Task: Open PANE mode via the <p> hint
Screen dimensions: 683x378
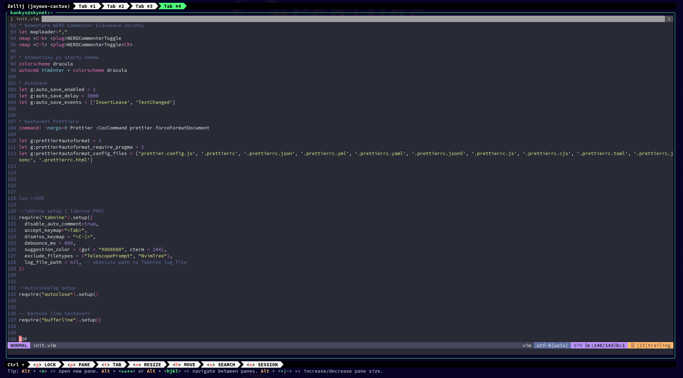Action: pos(79,364)
